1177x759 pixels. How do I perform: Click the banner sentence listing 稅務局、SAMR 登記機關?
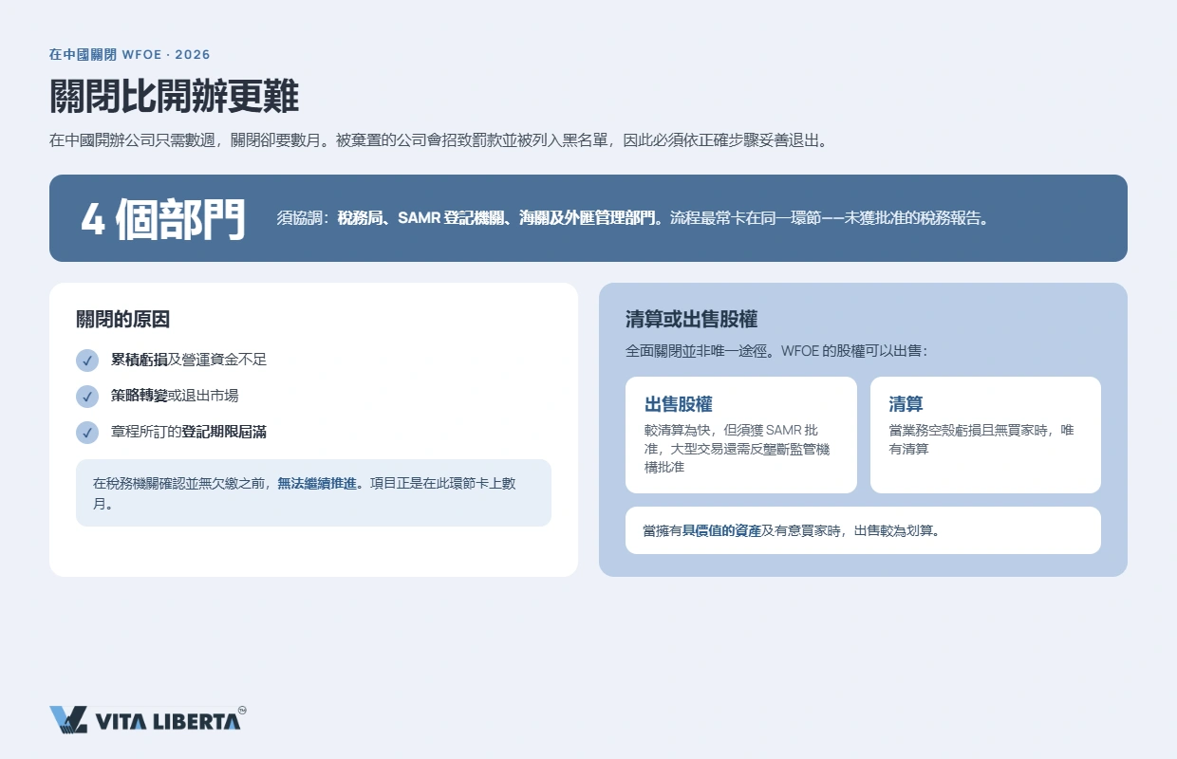[634, 218]
